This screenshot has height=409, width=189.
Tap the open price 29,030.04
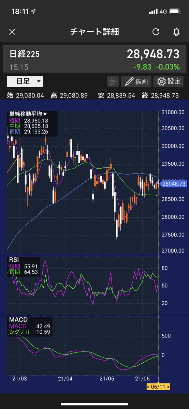click(x=30, y=96)
